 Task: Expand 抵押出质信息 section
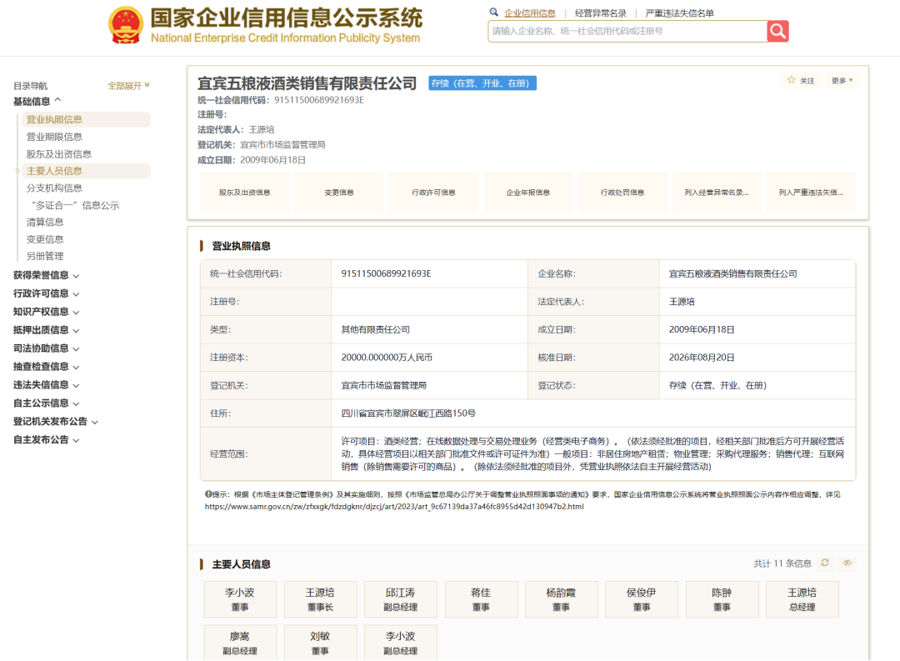point(46,330)
